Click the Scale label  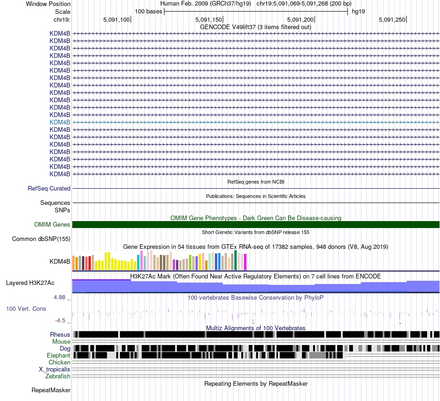tap(63, 12)
